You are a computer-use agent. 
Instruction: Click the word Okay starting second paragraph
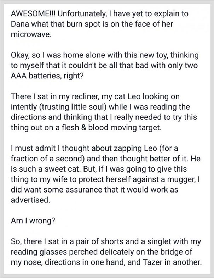point(20,55)
